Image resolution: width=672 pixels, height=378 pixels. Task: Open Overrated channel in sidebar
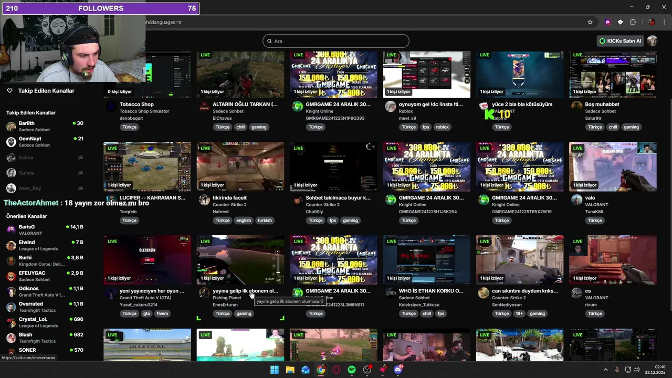click(x=45, y=307)
